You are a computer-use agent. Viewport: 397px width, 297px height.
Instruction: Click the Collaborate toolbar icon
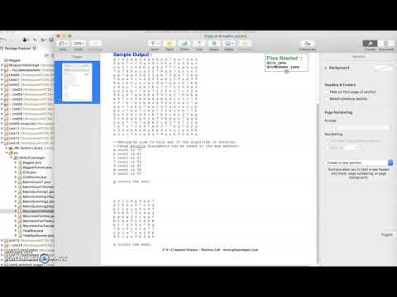(x=308, y=44)
